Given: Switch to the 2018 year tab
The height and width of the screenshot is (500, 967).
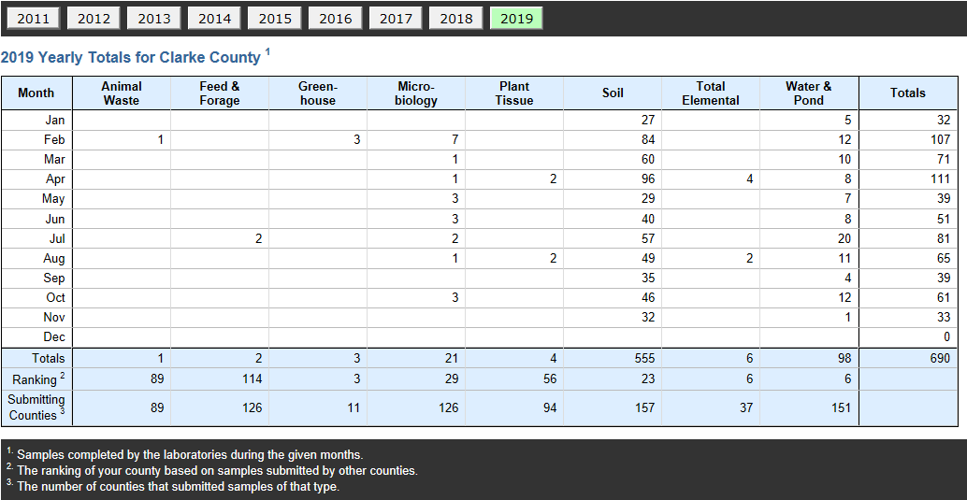Looking at the screenshot, I should (x=456, y=19).
